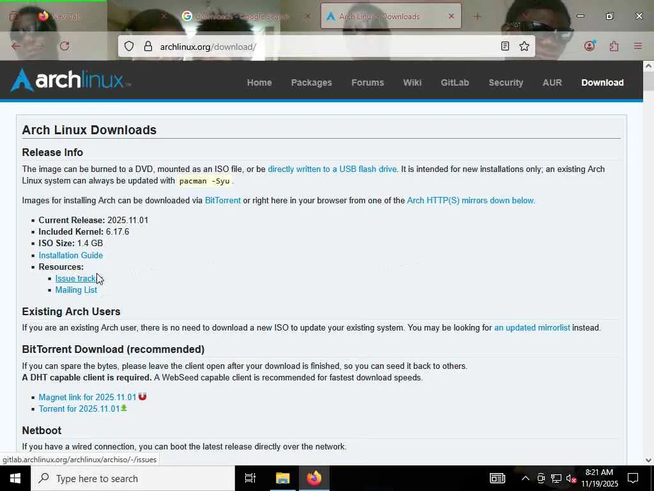Open the Mailing List link
654x491 pixels.
pyautogui.click(x=76, y=290)
